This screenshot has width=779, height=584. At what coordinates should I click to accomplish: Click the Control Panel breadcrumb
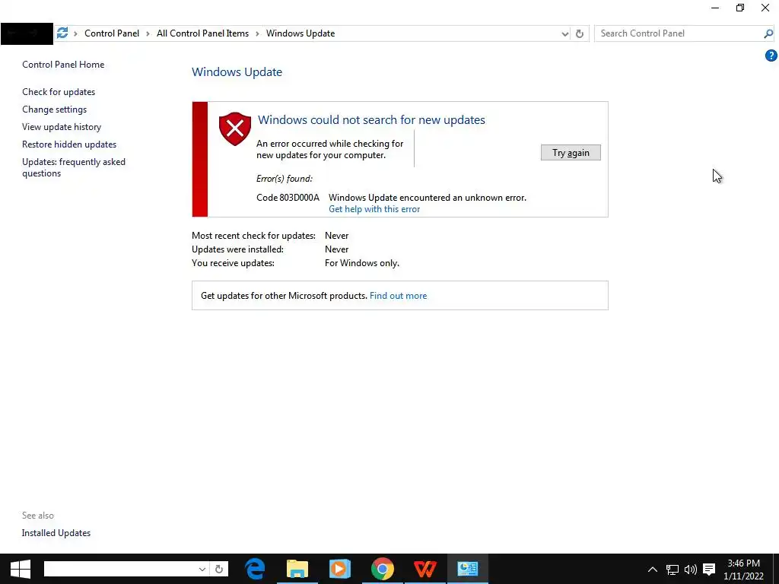click(x=112, y=33)
